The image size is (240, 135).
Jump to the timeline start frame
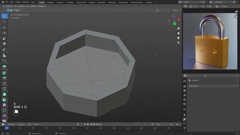85,124
